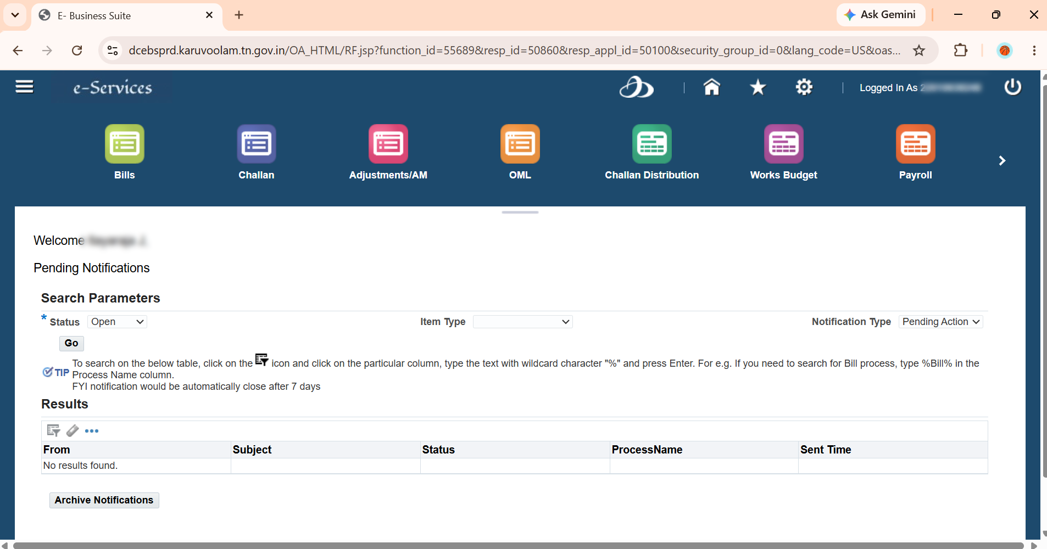Go to the Home icon

click(x=712, y=87)
